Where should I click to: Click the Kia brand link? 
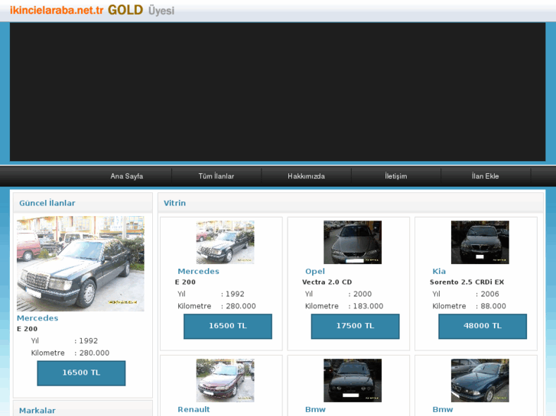pos(439,271)
